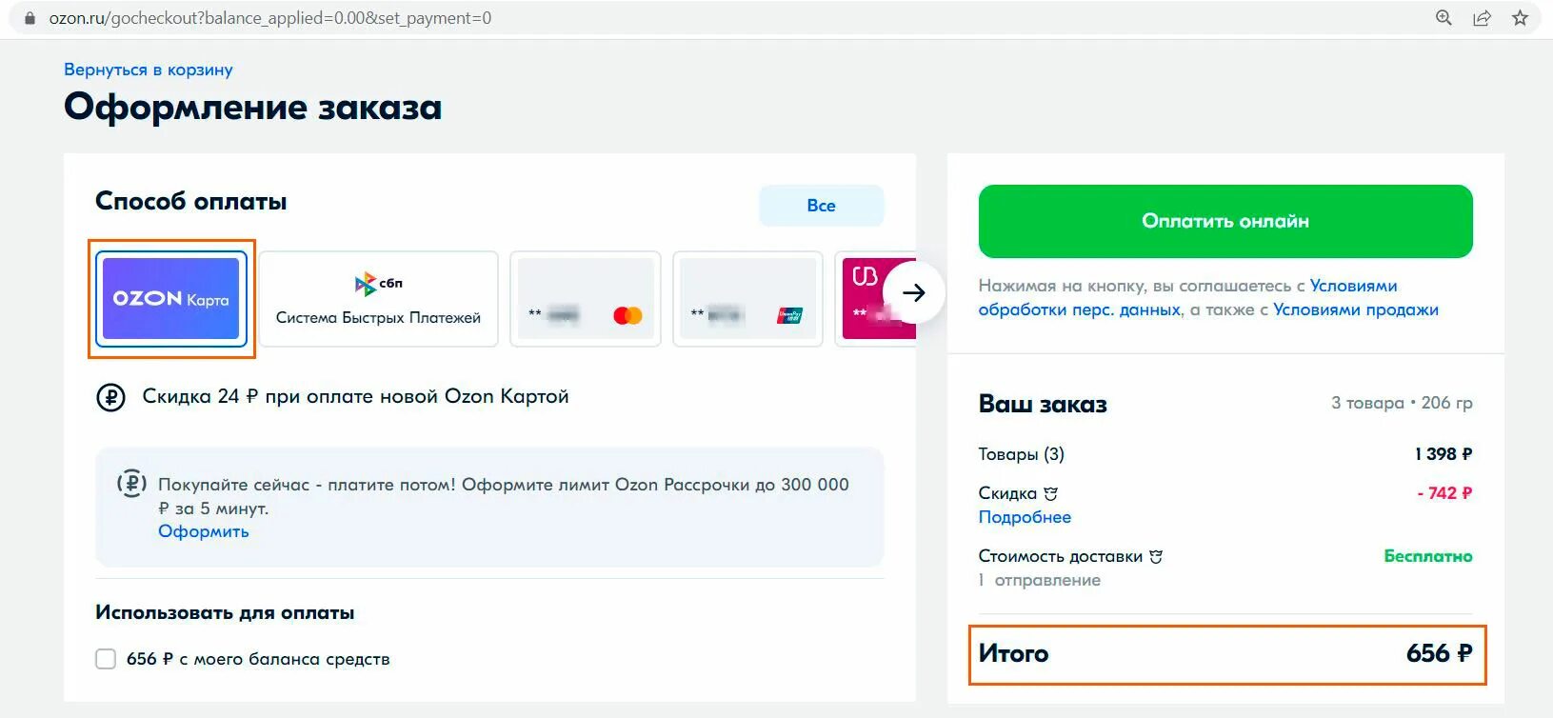Select the saved UnionPay card
Image resolution: width=1553 pixels, height=718 pixels.
pyautogui.click(x=747, y=299)
